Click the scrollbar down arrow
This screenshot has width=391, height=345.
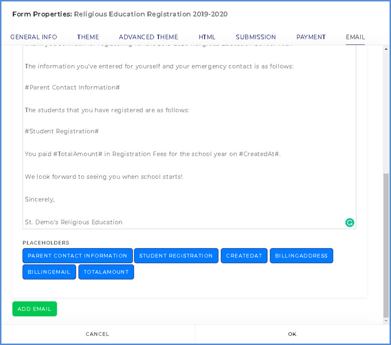click(386, 321)
